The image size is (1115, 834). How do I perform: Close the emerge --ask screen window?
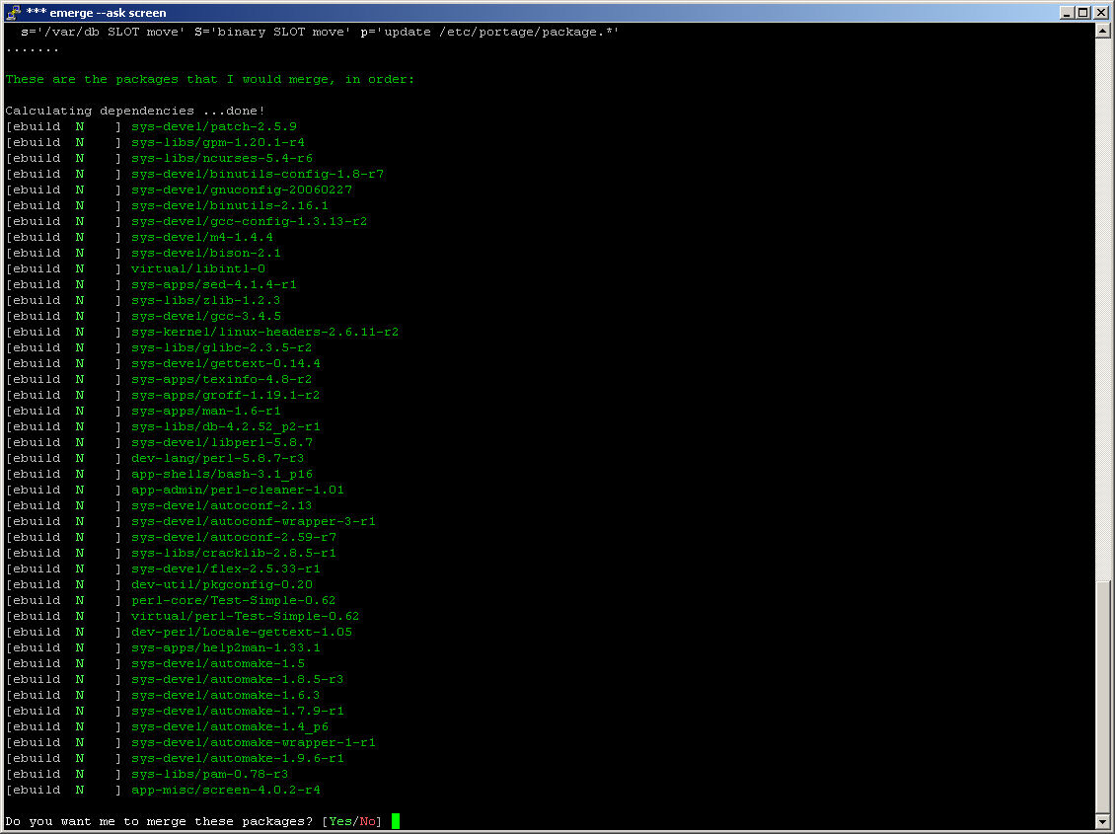1101,12
